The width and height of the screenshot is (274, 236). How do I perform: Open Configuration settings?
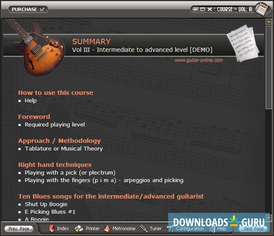coord(185,228)
